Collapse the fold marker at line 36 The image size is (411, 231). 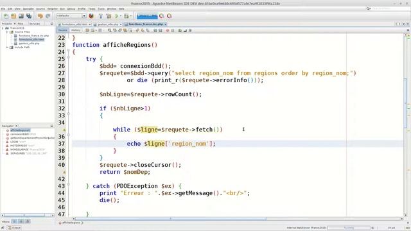point(69,135)
